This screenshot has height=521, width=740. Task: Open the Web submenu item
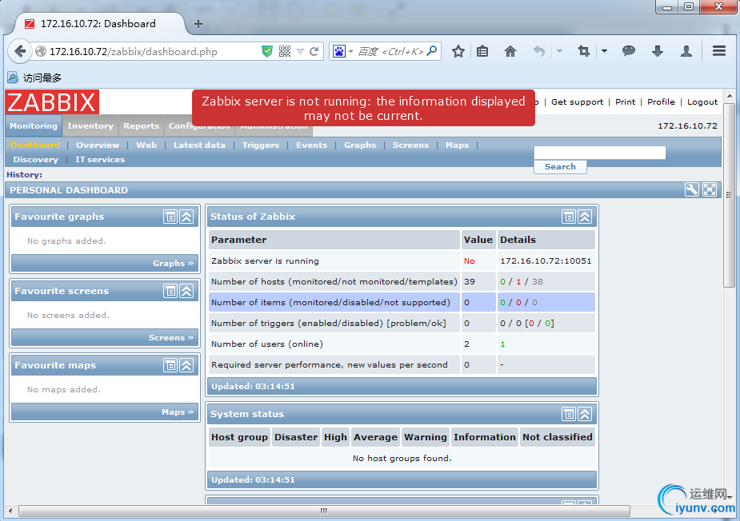coord(146,145)
